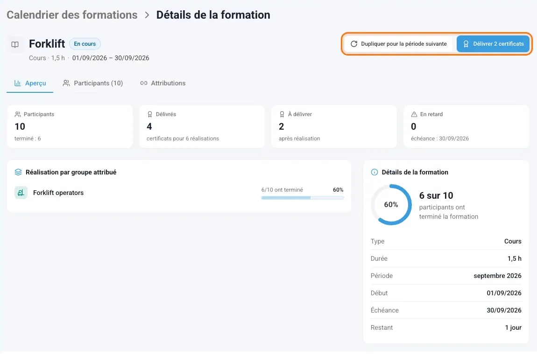This screenshot has width=537, height=354.
Task: Click Dupliquer pour la période suivante
Action: point(399,44)
